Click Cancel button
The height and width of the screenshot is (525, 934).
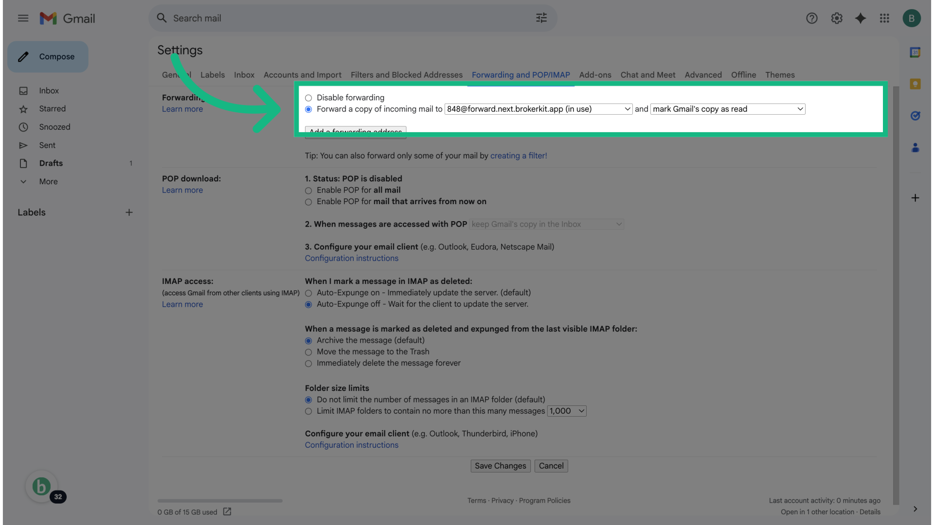(x=551, y=466)
